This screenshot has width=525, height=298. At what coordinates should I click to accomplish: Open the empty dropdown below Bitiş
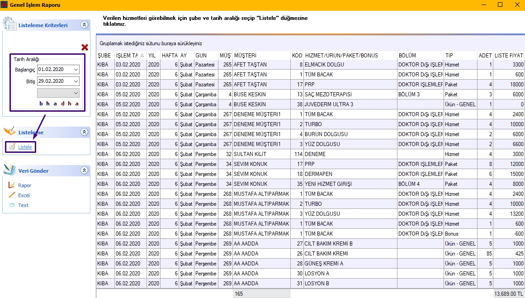[x=76, y=93]
